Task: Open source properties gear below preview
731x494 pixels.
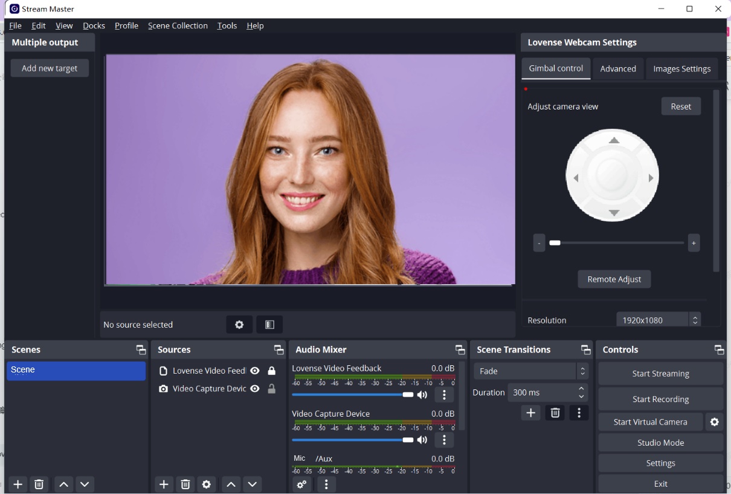Action: click(x=239, y=325)
